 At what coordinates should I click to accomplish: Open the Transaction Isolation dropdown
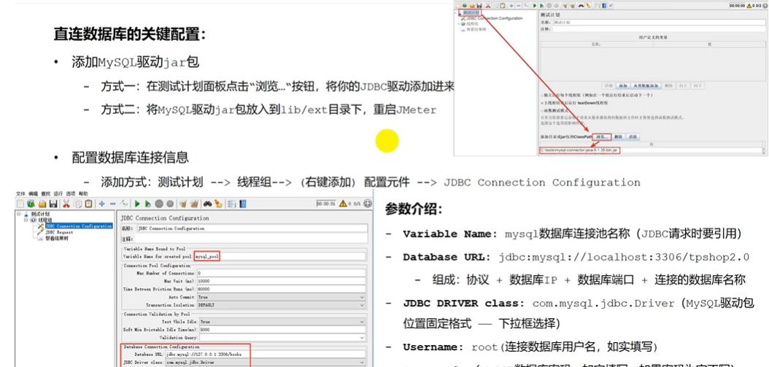[281, 305]
